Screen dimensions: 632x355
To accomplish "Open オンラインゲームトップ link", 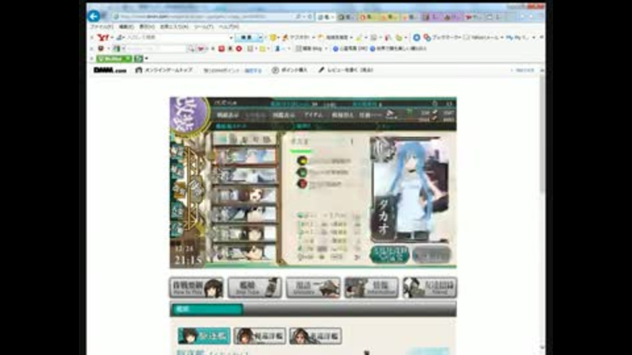I will click(x=164, y=70).
